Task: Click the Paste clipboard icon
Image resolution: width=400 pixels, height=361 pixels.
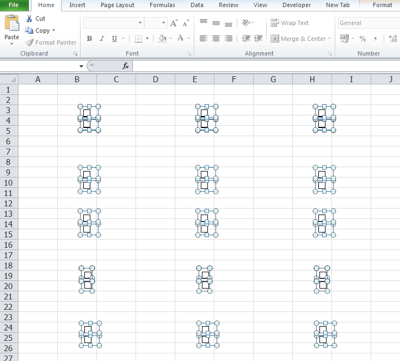Action: point(11,23)
